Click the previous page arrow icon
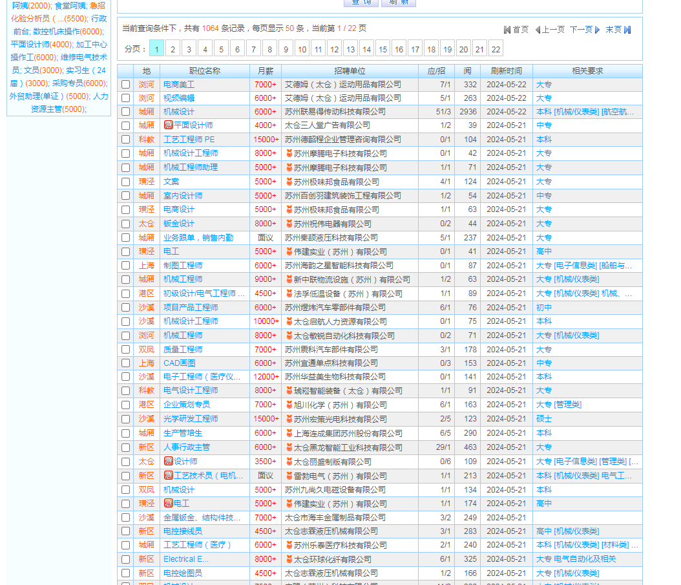This screenshot has height=585, width=681. [x=538, y=30]
